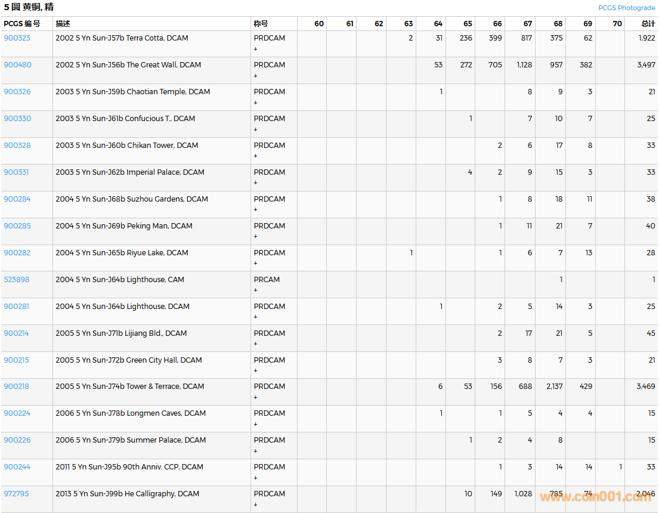Click the 描述 description column header

63,24
